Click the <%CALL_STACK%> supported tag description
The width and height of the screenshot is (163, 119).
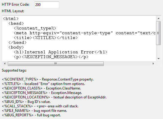click(40, 106)
